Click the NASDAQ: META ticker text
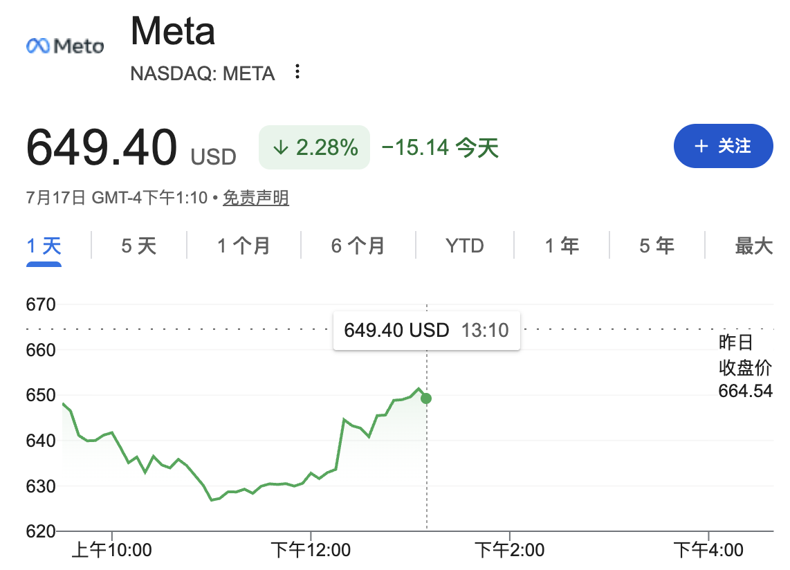790x570 pixels. pos(203,73)
